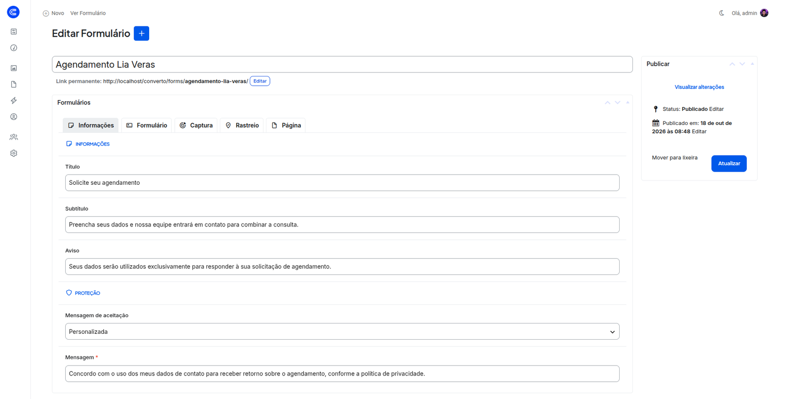Open the users group icon in sidebar
785x399 pixels.
[x=14, y=137]
